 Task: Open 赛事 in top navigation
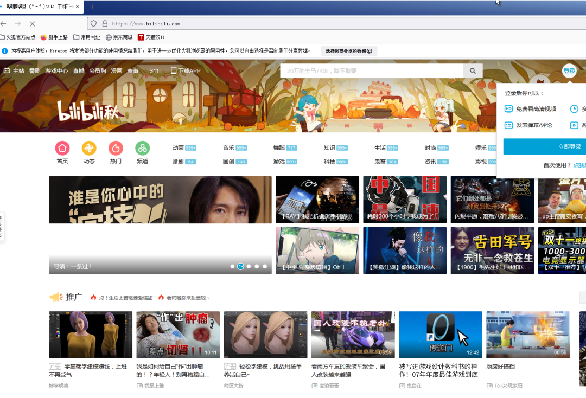133,70
